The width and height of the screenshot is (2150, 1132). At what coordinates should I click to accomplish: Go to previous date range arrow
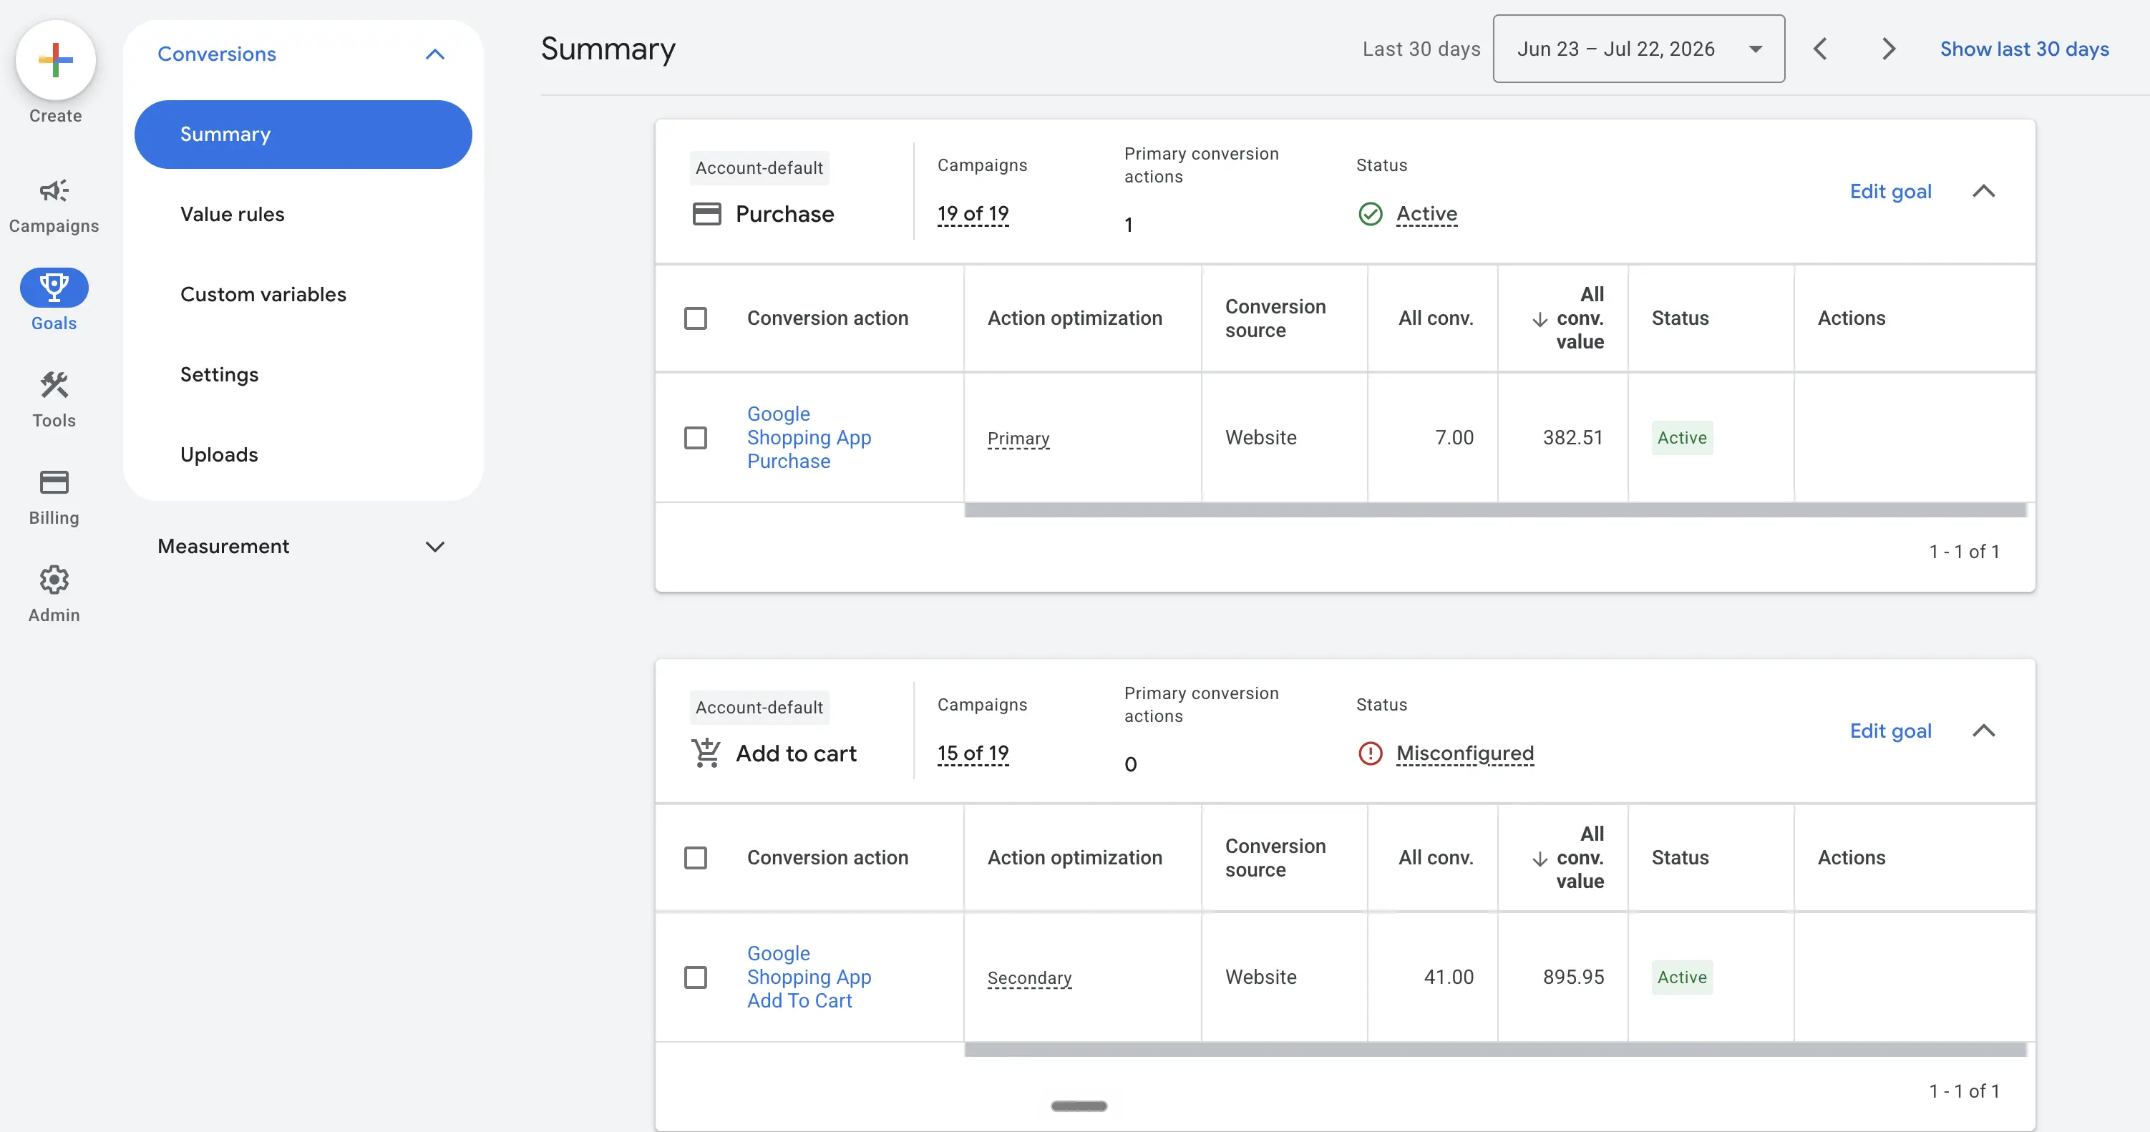click(x=1820, y=49)
